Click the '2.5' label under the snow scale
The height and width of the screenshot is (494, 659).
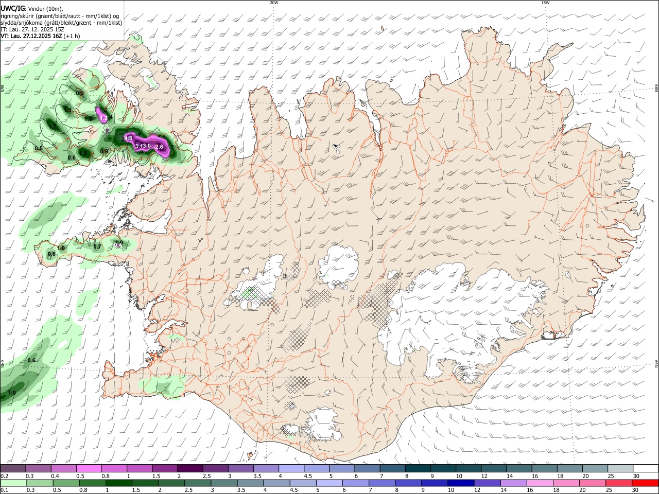click(206, 476)
